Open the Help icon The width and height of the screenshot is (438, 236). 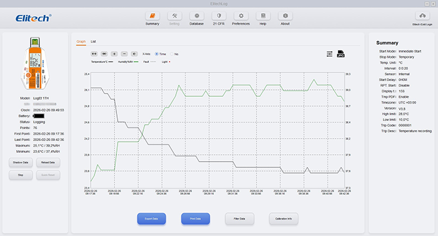(263, 16)
